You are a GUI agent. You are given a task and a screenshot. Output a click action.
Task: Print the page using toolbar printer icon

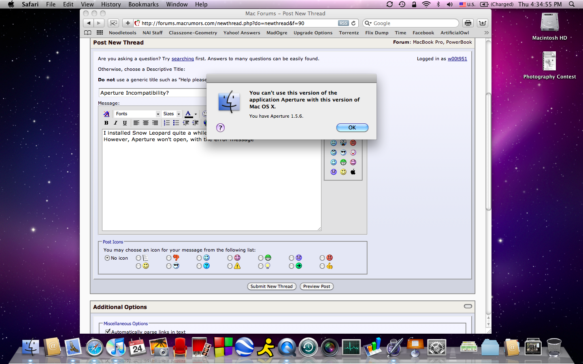point(468,23)
